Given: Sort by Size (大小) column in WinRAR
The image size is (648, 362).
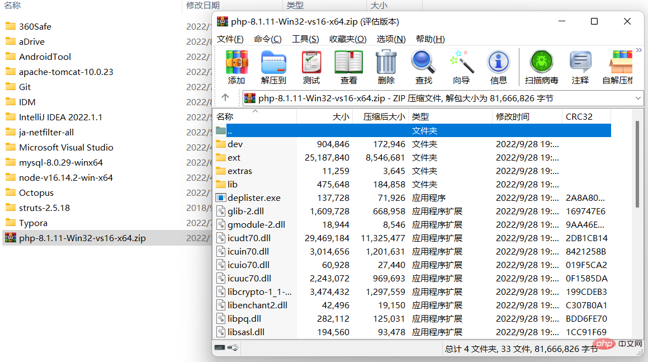Looking at the screenshot, I should (x=324, y=117).
